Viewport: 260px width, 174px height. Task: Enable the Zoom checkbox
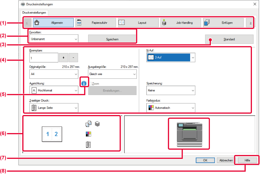pyautogui.click(x=90, y=83)
